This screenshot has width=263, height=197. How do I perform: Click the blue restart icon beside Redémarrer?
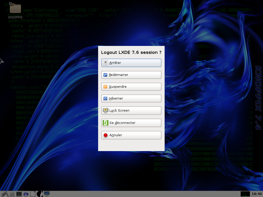coord(105,75)
